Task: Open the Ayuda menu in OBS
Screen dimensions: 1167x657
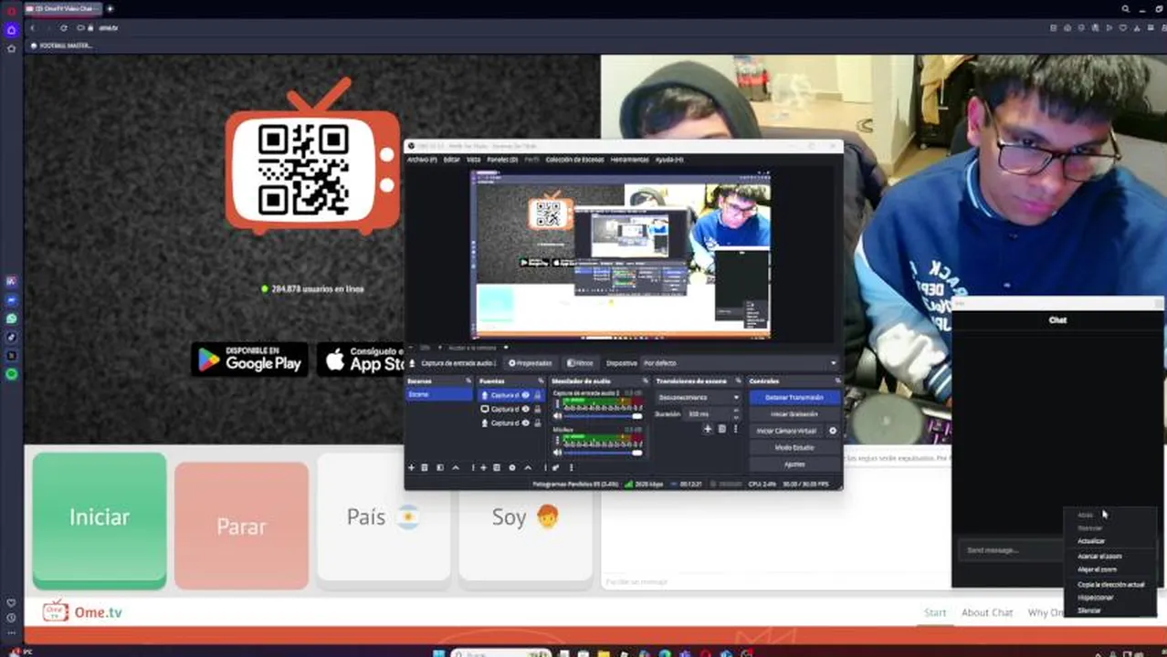Action: click(668, 159)
